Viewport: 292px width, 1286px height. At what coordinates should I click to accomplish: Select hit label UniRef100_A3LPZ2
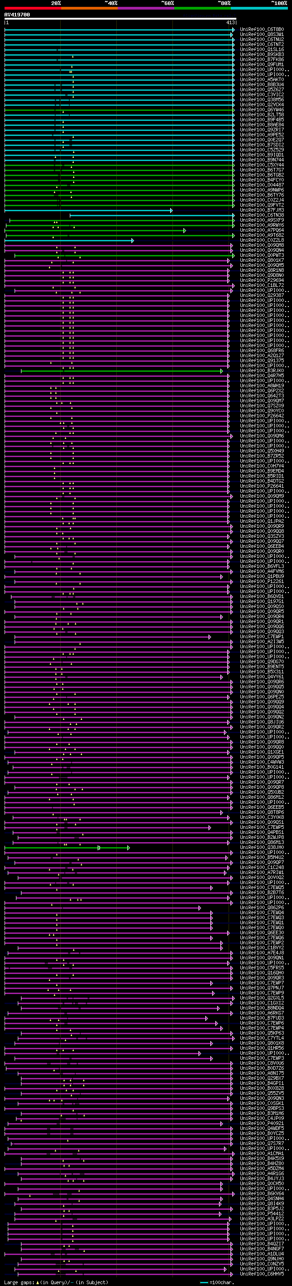(262, 1218)
